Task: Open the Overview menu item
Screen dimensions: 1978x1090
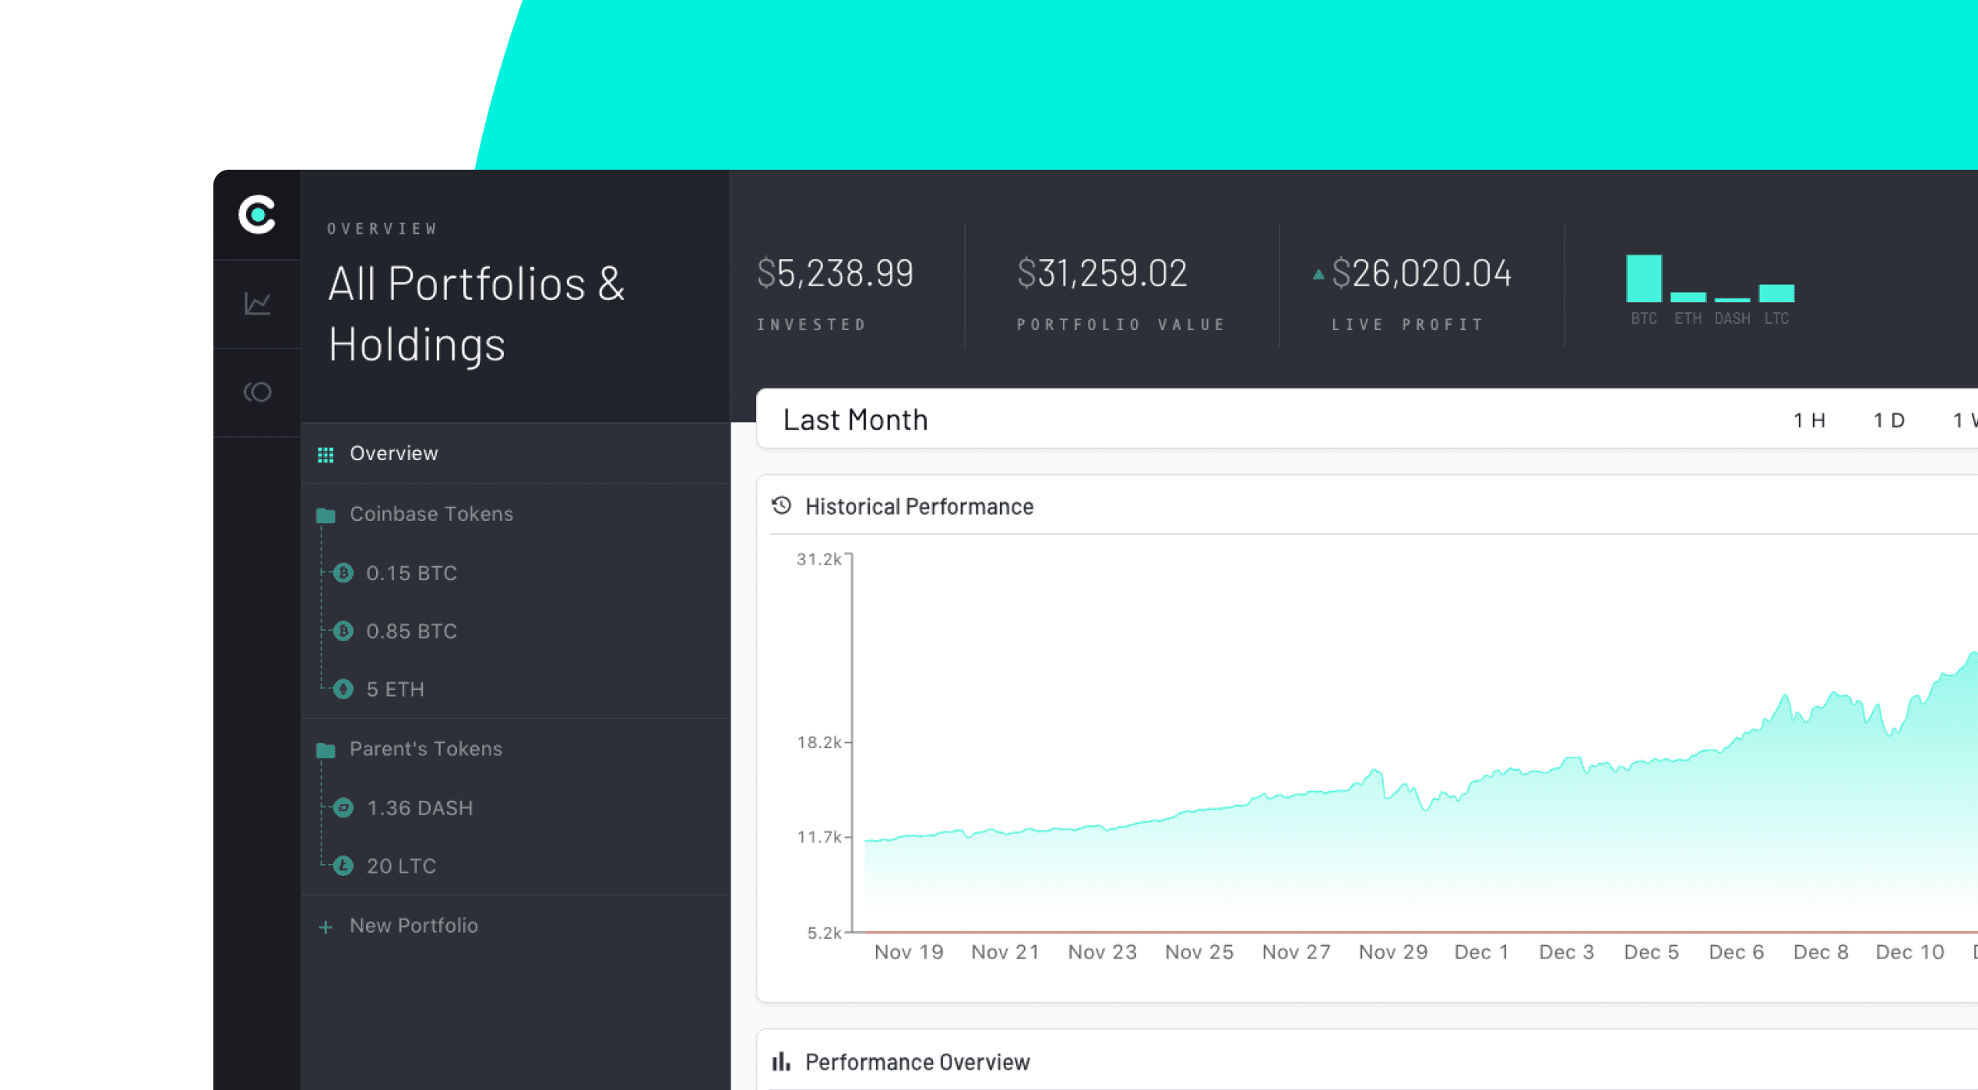Action: [x=394, y=454]
